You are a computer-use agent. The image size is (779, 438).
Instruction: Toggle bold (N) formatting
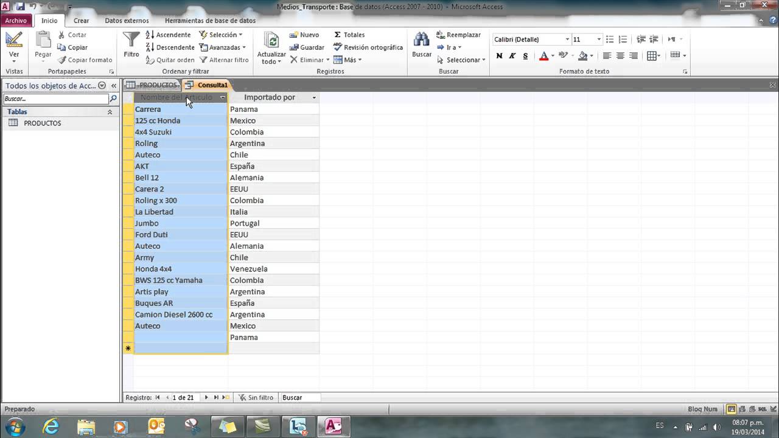(499, 56)
